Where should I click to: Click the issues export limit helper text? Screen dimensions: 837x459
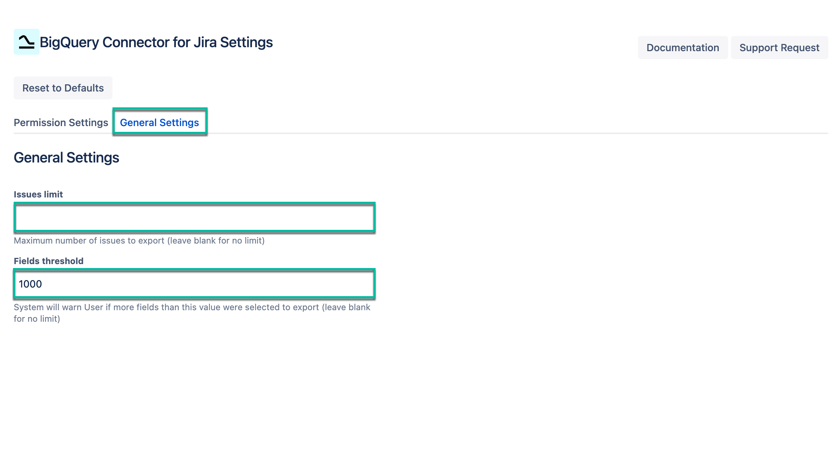click(x=139, y=241)
